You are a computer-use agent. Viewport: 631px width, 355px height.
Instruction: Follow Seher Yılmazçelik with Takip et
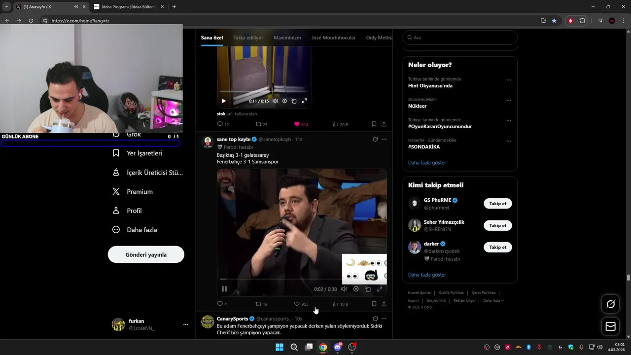tap(498, 225)
